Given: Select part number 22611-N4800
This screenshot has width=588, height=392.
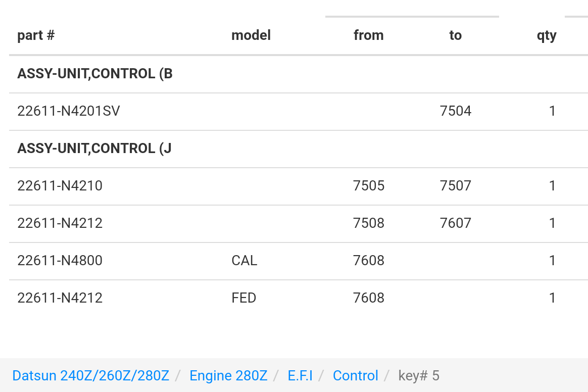Looking at the screenshot, I should click(60, 260).
